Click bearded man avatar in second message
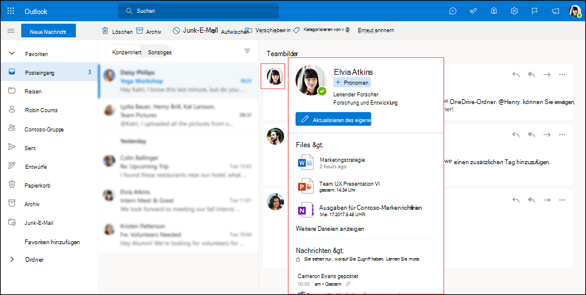 coord(275,136)
